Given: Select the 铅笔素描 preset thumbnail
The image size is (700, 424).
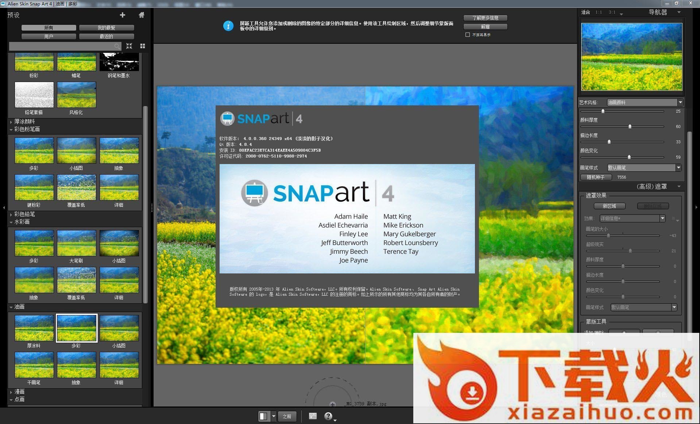Looking at the screenshot, I should coord(34,95).
